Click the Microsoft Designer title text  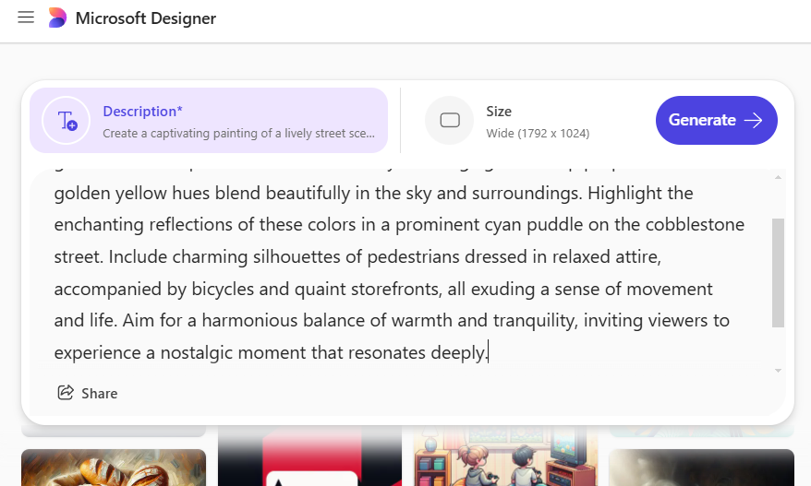coord(146,18)
